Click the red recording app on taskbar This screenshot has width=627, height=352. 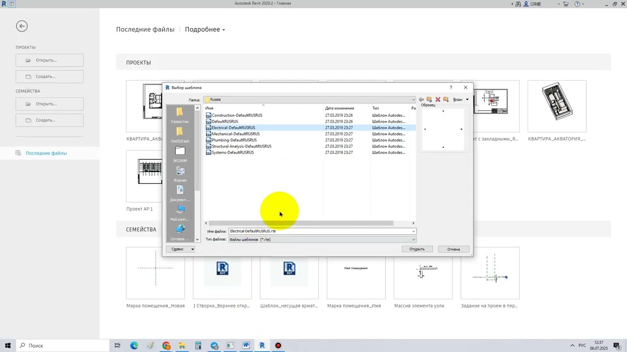(278, 346)
